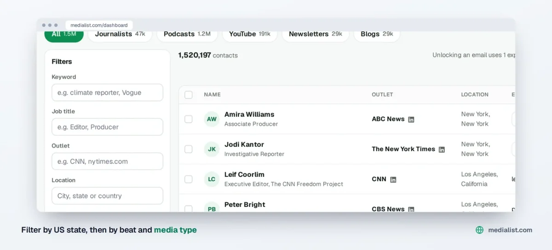Open CBS News LinkedIn icon

point(411,209)
